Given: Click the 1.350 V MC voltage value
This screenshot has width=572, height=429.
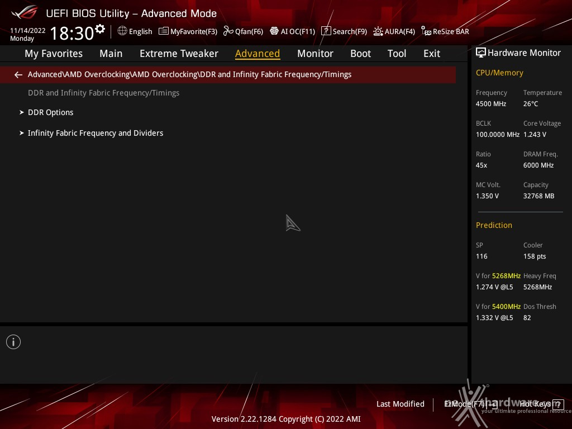Looking at the screenshot, I should [487, 196].
